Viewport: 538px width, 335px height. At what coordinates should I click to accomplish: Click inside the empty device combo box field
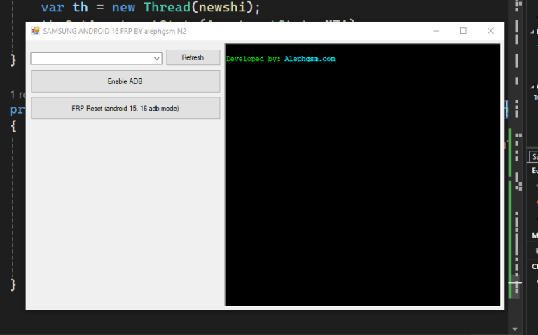(91, 58)
